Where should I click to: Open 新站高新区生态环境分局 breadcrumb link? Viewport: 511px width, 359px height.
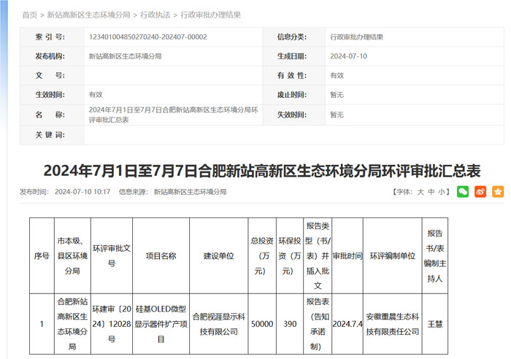coord(88,15)
